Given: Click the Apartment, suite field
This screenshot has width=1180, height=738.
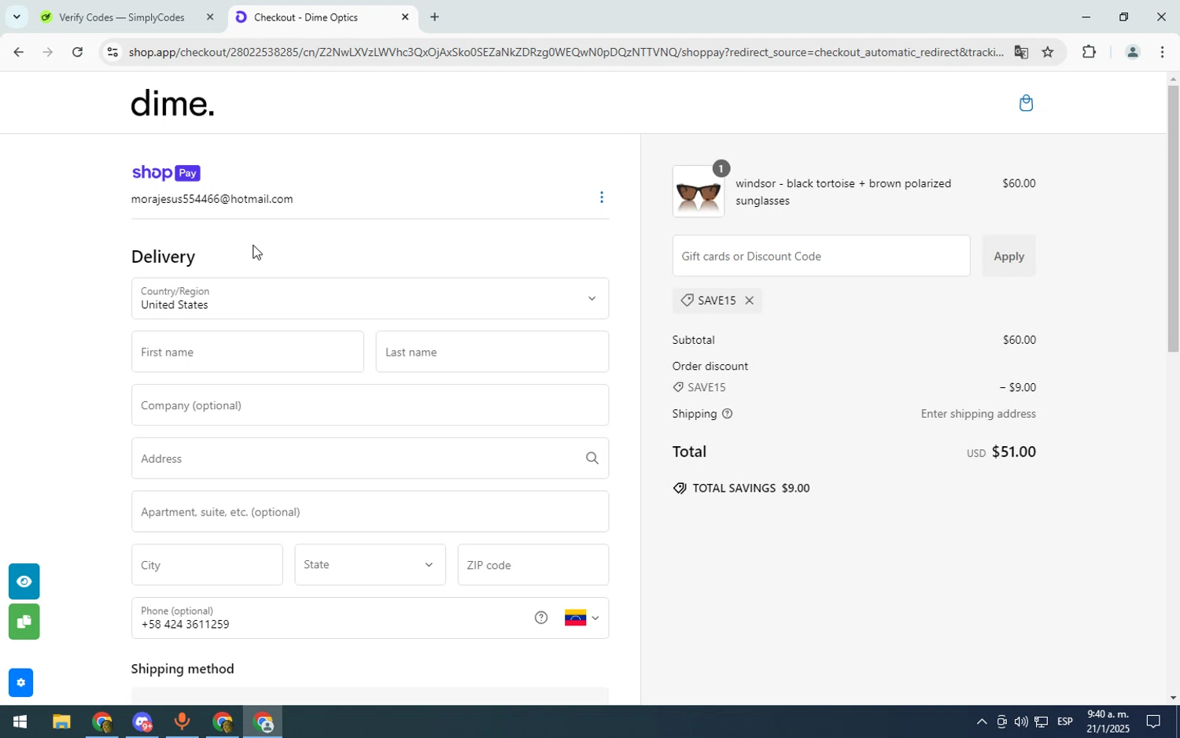Looking at the screenshot, I should pos(370,511).
